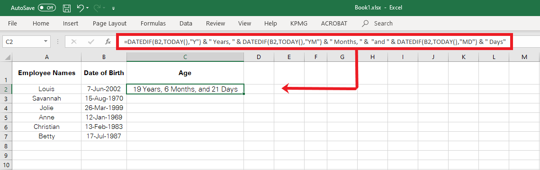The height and width of the screenshot is (170, 540).
Task: Click the Age header cell
Action: tap(185, 73)
